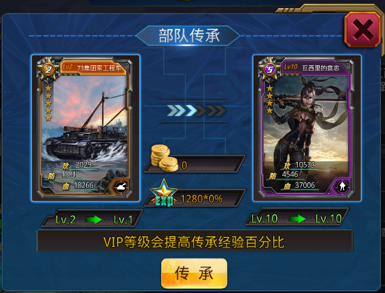Select the 73集团军工程车 tank card
385x293 pixels.
85,128
